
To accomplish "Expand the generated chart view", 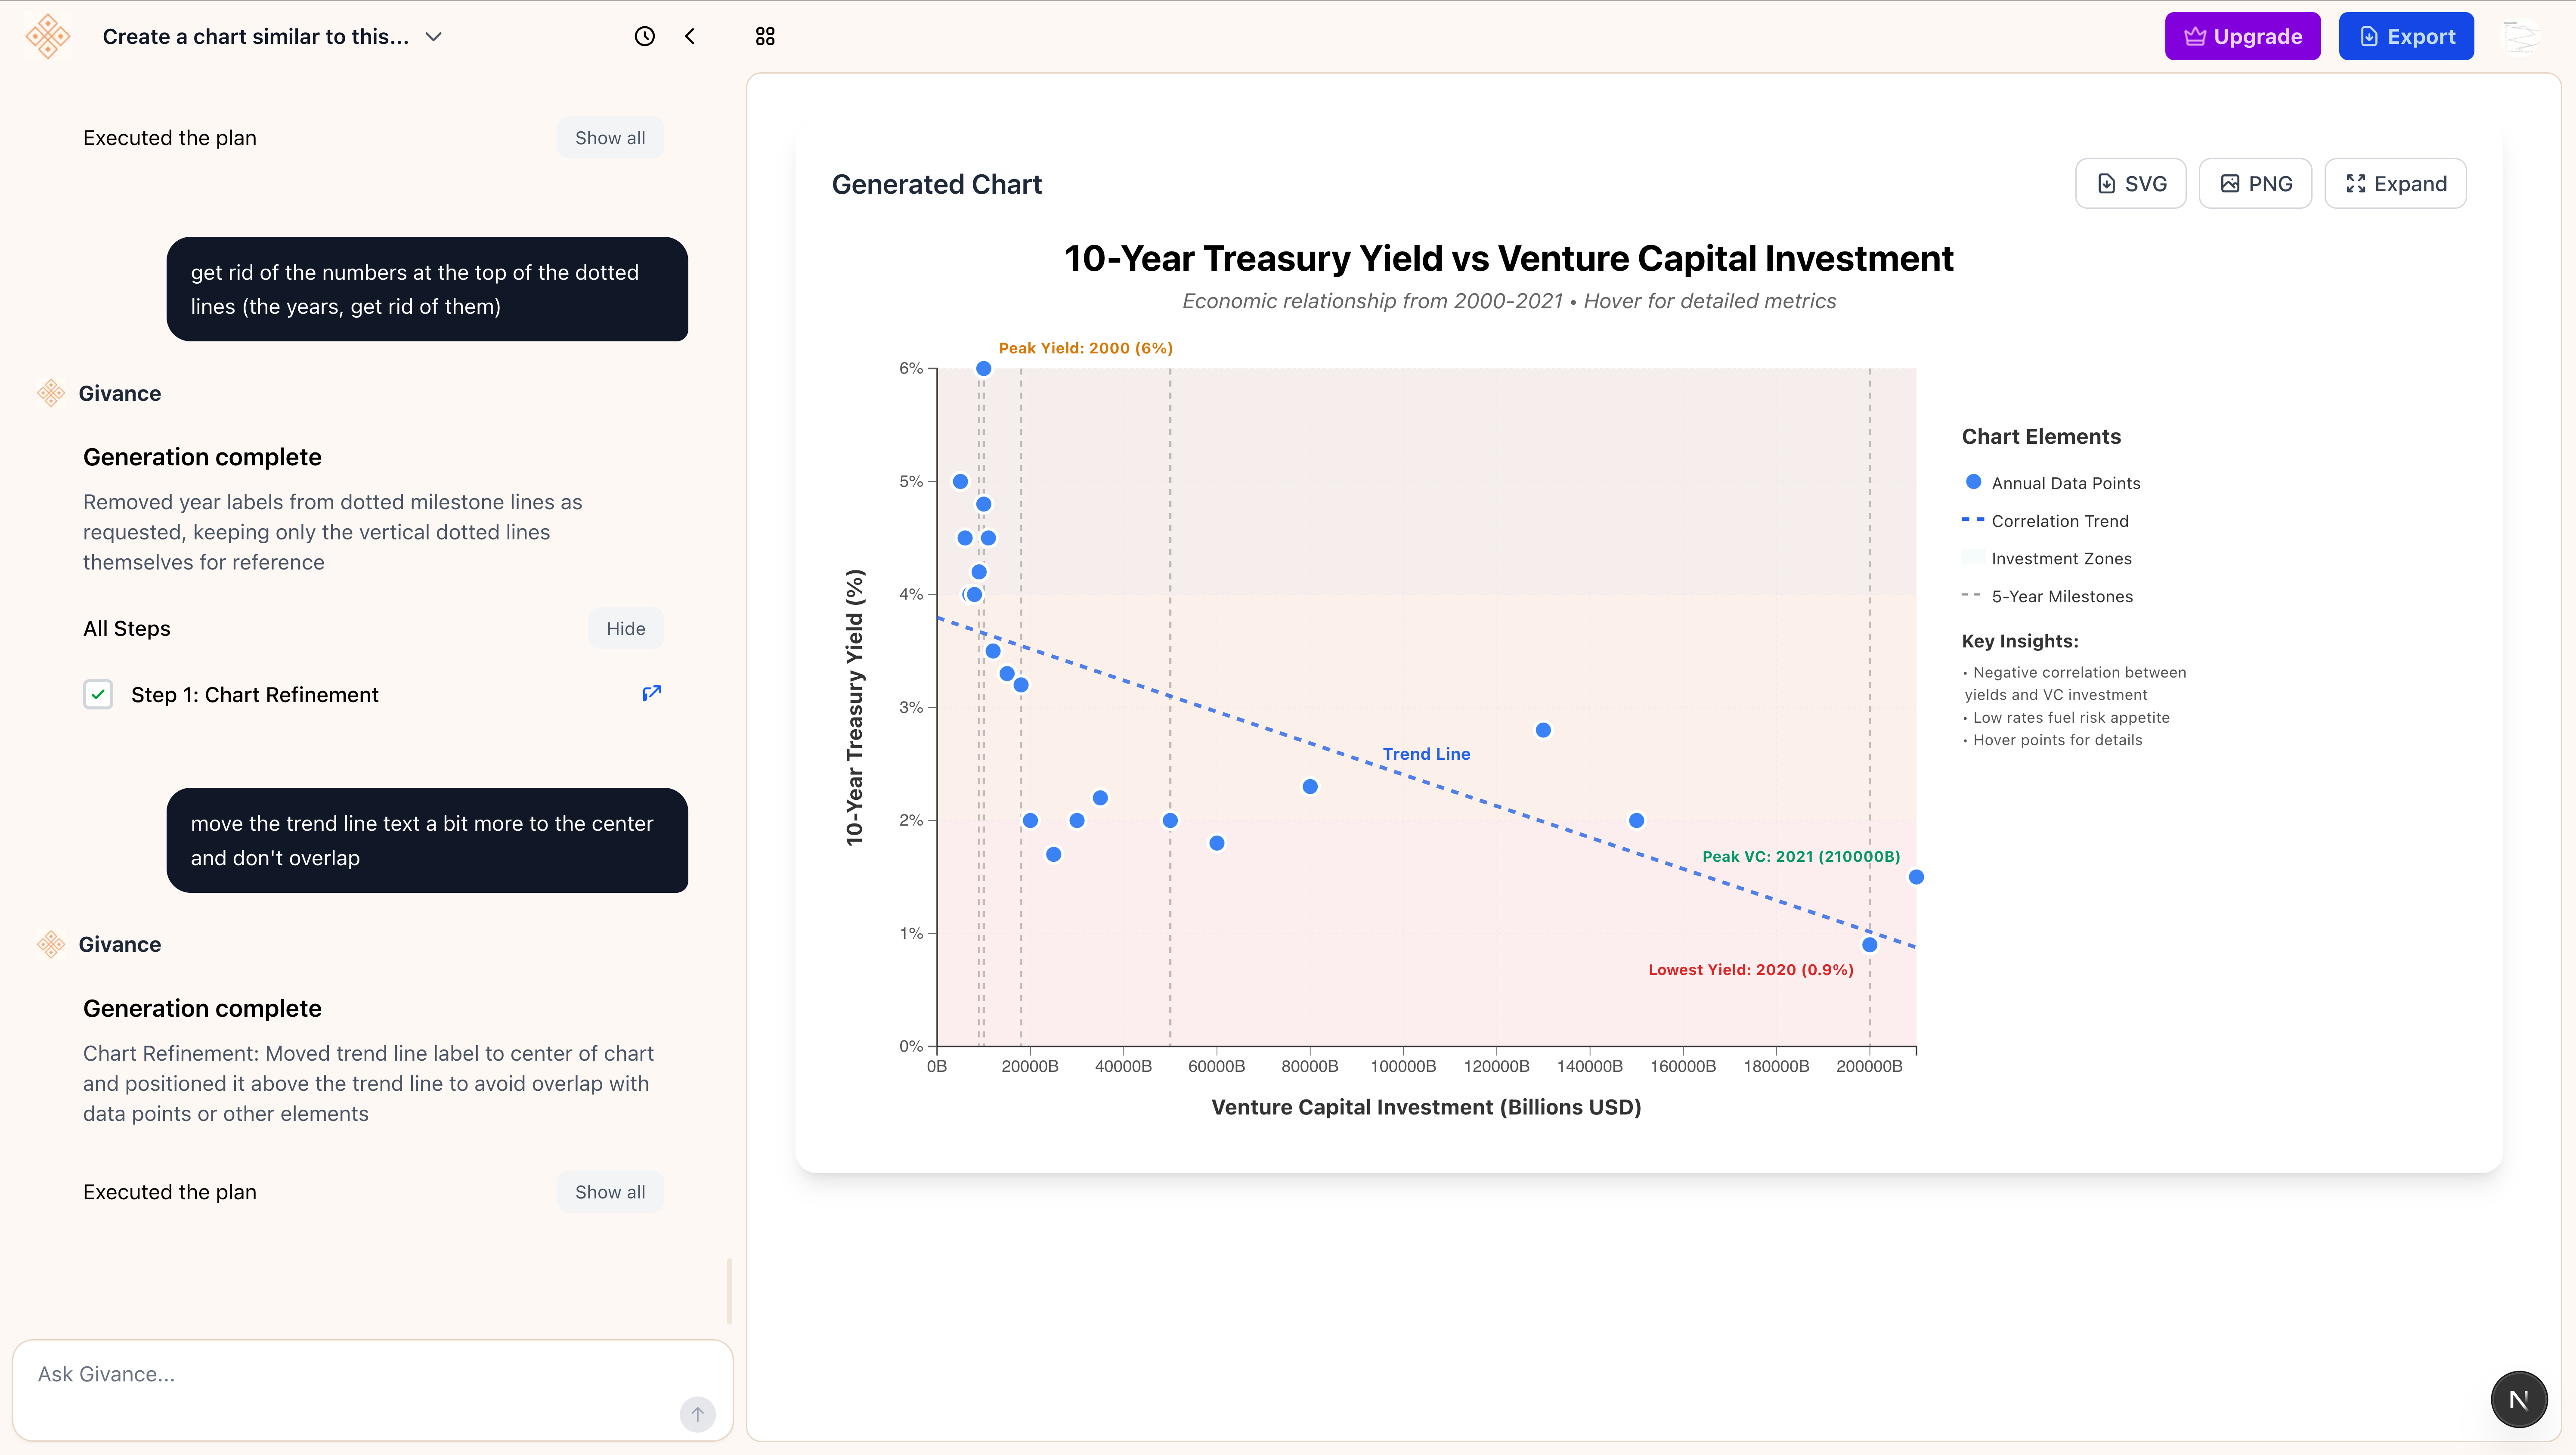I will (2395, 183).
